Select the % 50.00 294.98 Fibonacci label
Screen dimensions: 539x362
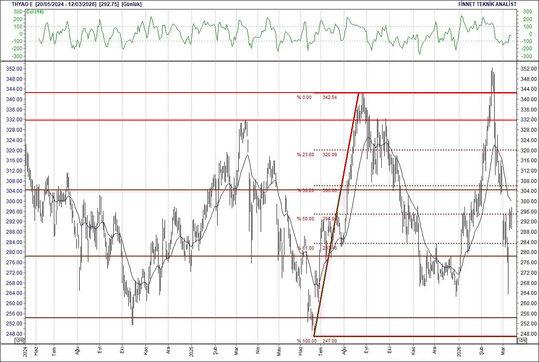pos(317,219)
